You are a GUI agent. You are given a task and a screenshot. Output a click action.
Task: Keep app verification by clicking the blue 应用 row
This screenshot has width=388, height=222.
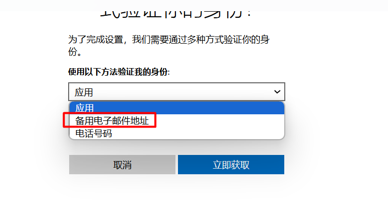176,108
